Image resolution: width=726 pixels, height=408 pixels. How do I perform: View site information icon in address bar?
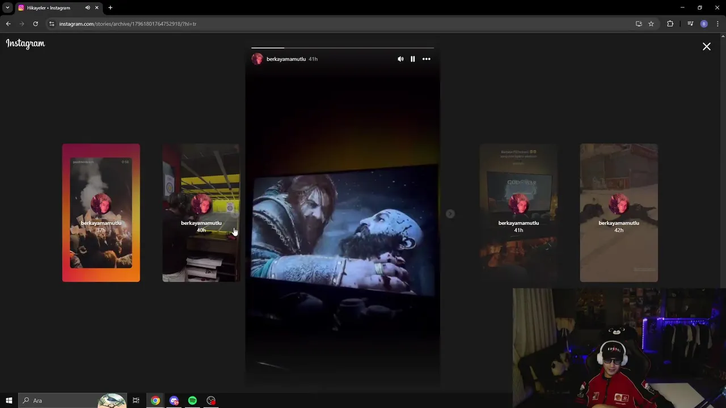coord(52,24)
